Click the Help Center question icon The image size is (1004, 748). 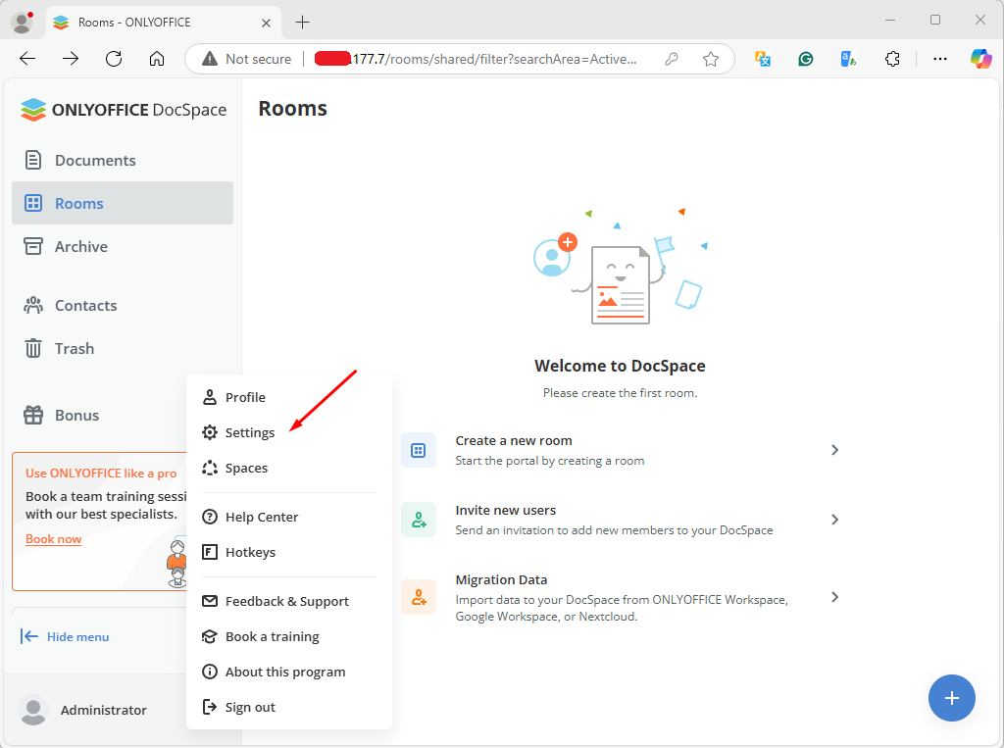[210, 517]
